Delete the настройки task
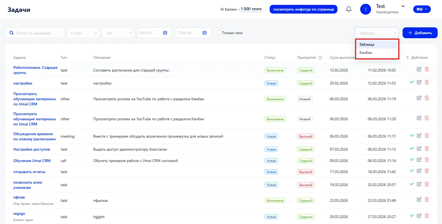 point(427,82)
